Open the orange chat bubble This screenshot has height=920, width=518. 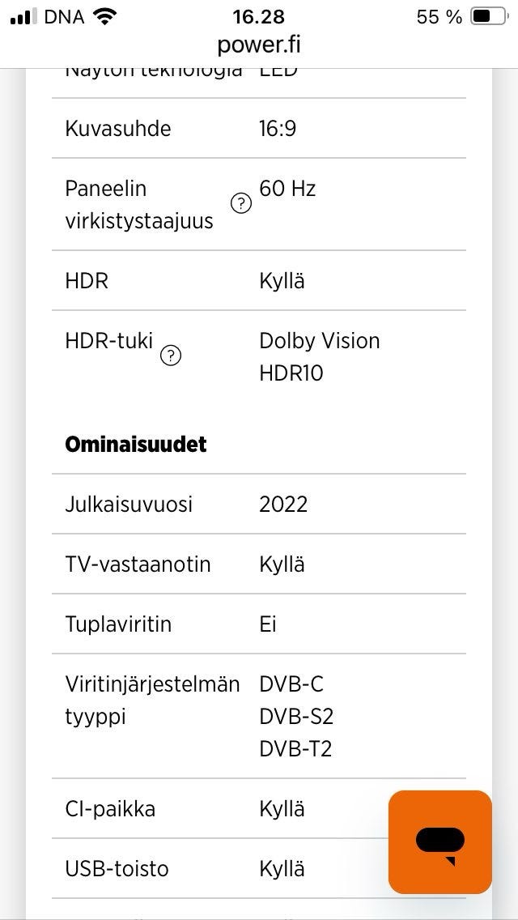(x=439, y=842)
